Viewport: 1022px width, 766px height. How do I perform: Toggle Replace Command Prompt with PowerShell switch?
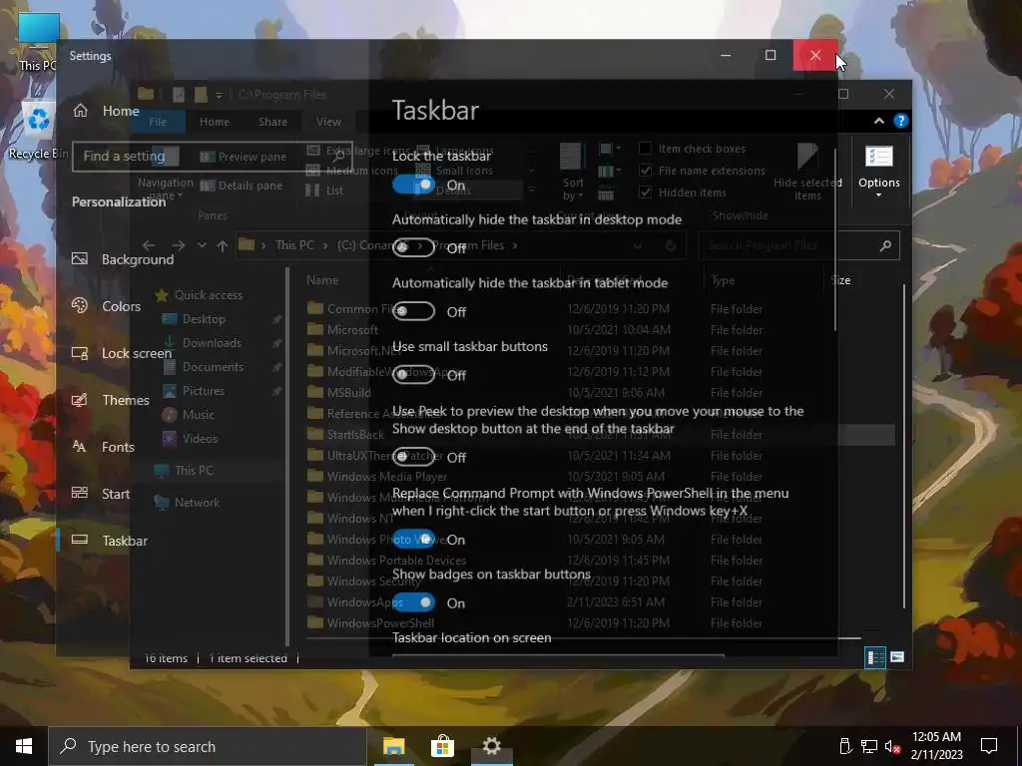[x=414, y=540]
